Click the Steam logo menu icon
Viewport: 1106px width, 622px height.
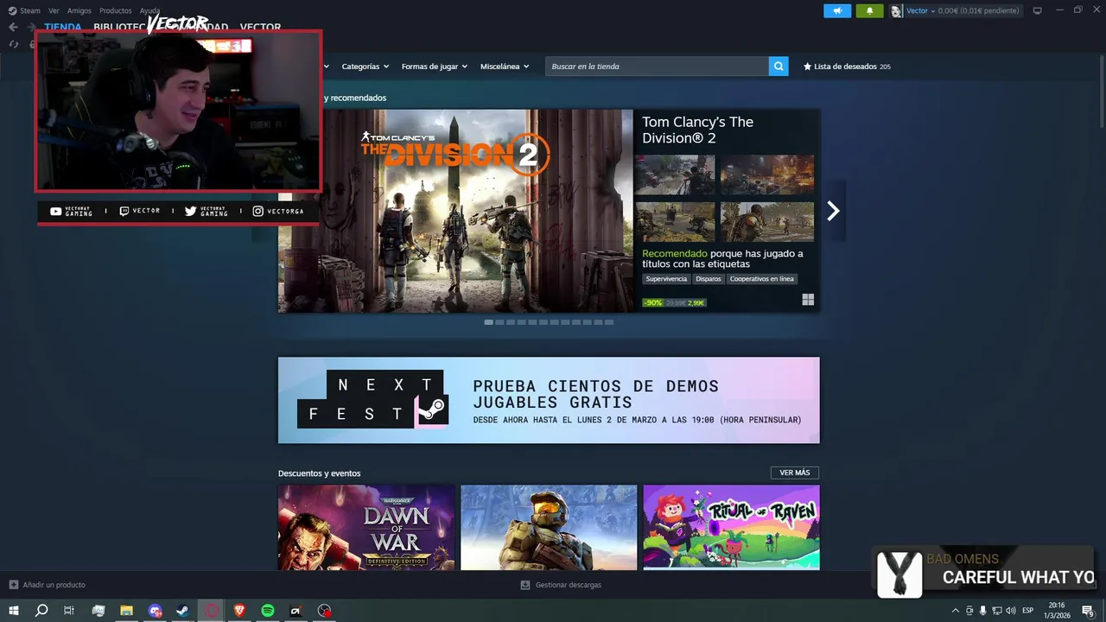[12, 10]
